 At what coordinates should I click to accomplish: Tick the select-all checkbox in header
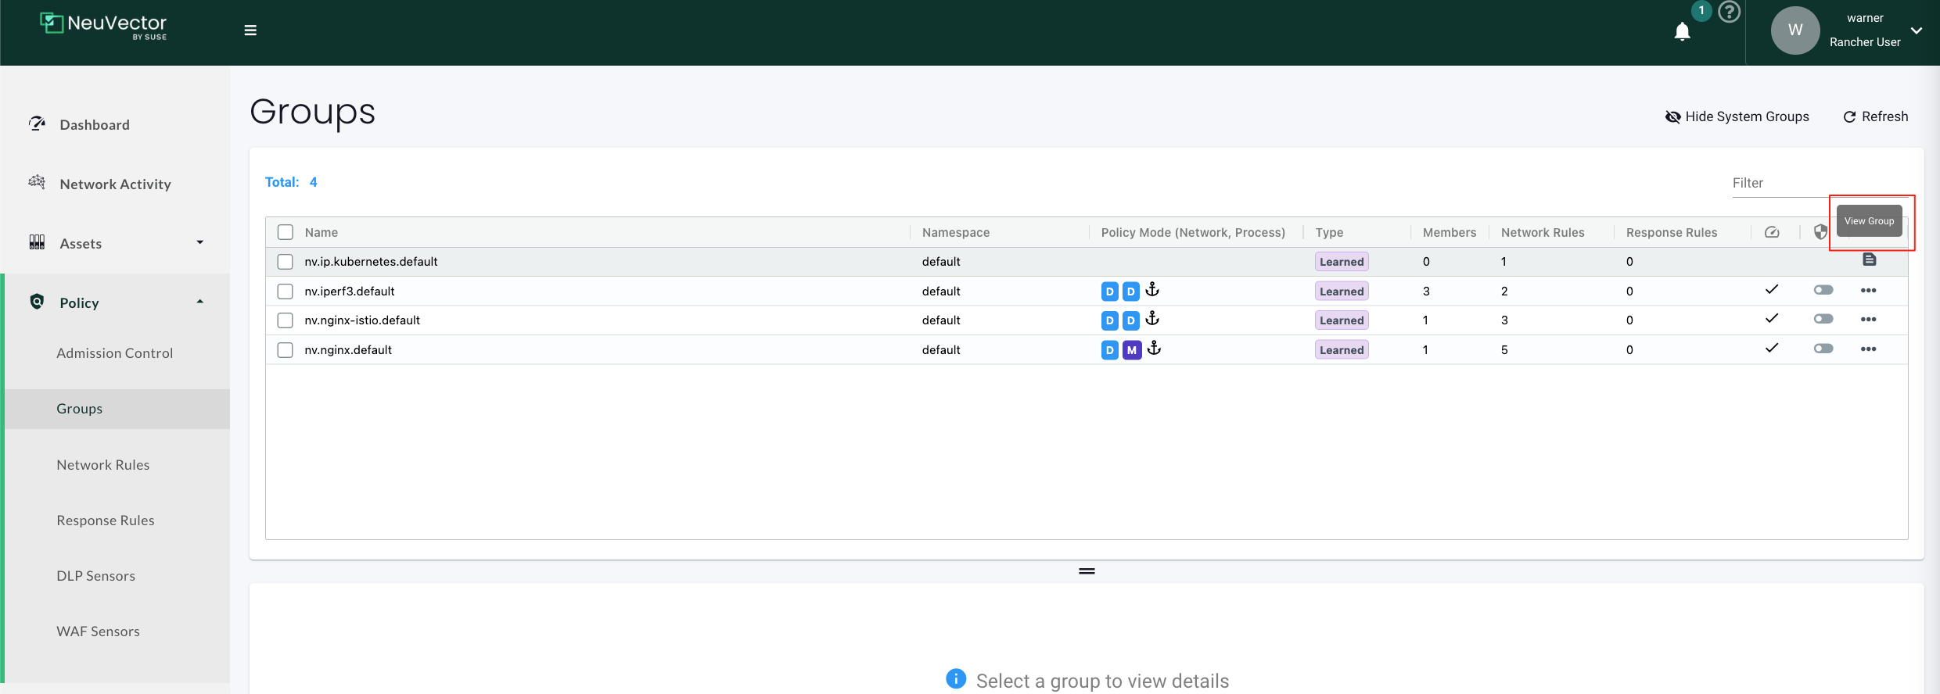[286, 232]
